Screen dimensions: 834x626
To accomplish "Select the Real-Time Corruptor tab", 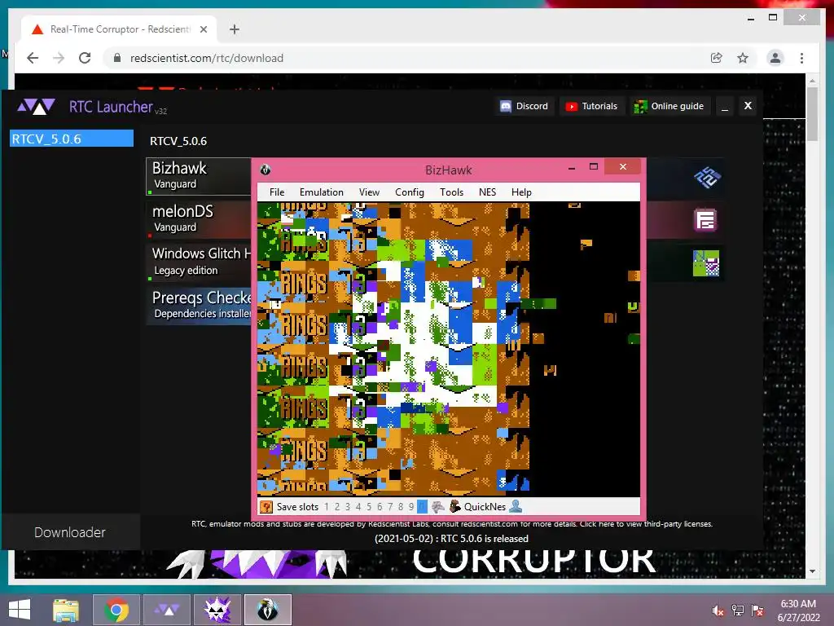I will click(119, 29).
